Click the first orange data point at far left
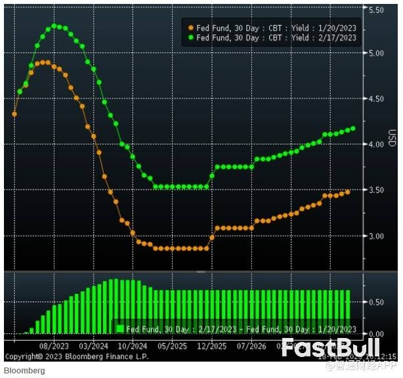Screen dimensions: 403x378 click(x=14, y=114)
